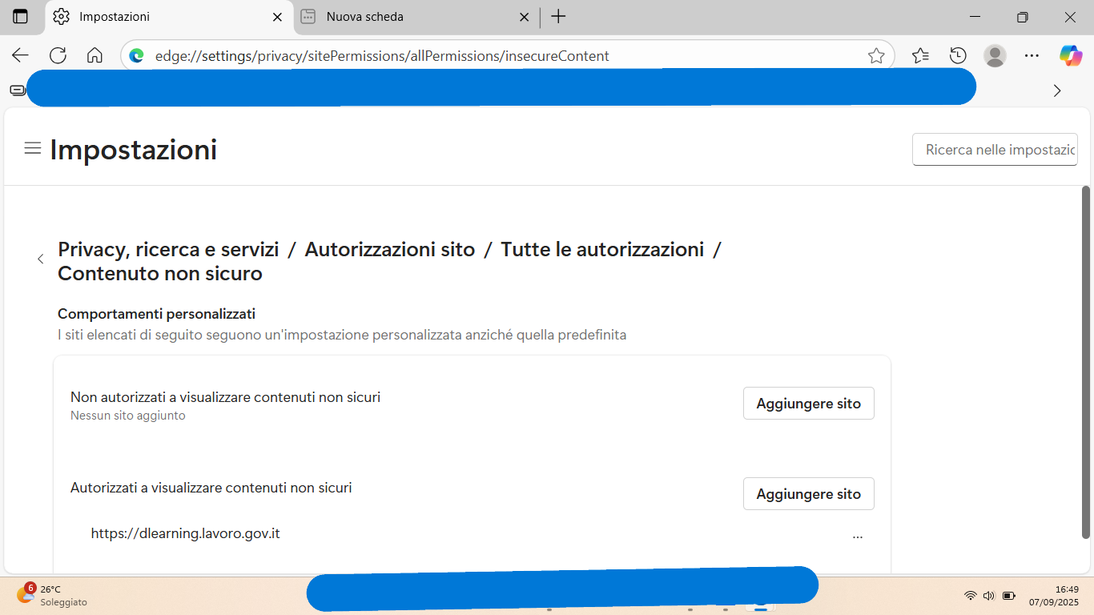Viewport: 1094px width, 615px height.
Task: Open the browser home page
Action: point(95,55)
